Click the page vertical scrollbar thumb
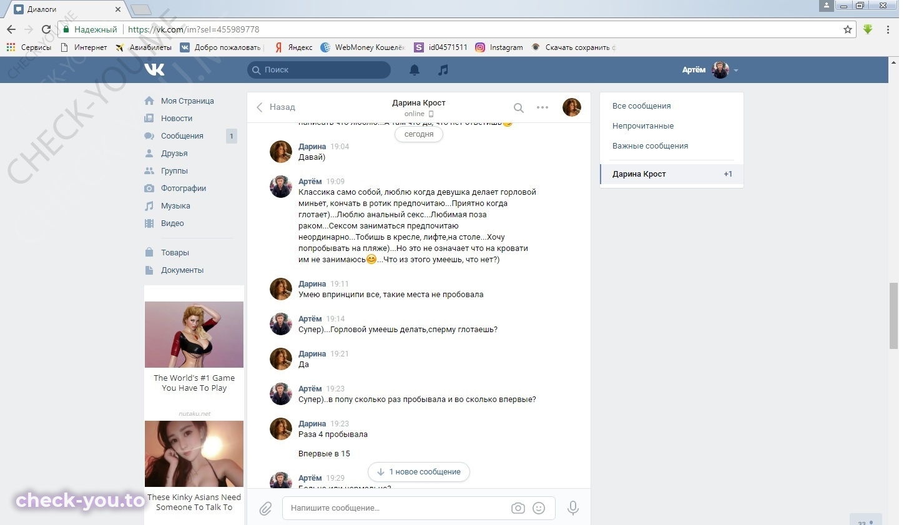 tap(893, 316)
